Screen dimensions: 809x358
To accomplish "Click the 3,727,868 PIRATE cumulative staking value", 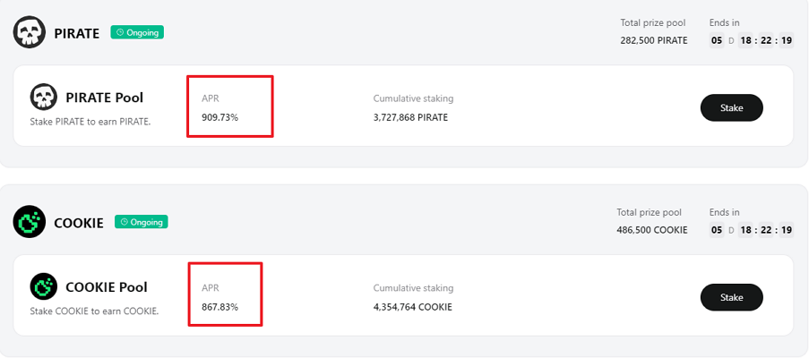I will pos(410,117).
